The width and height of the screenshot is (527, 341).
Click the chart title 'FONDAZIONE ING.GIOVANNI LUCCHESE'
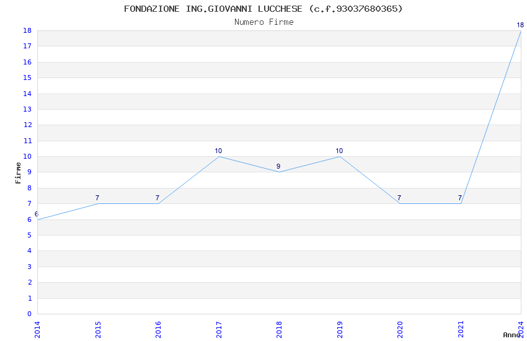213,9
